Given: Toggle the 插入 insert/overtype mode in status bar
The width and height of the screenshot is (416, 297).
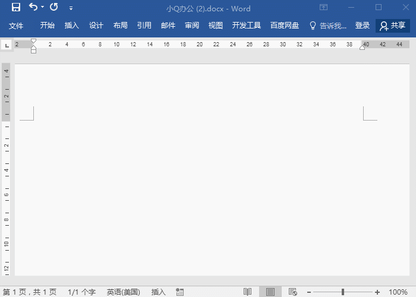Looking at the screenshot, I should [x=158, y=292].
